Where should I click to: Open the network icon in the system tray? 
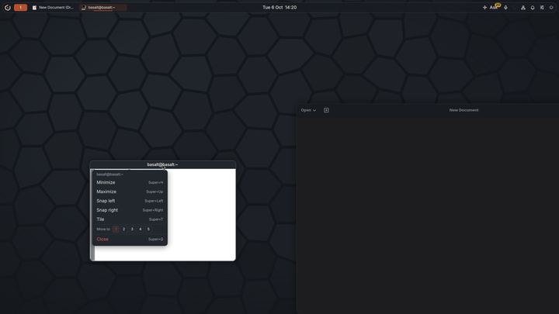click(x=523, y=8)
